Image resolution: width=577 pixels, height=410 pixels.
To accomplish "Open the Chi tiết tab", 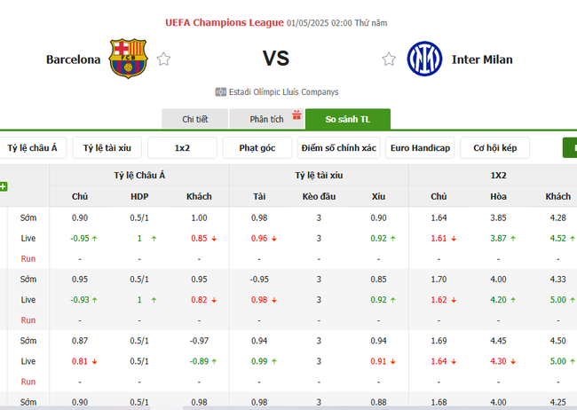I will [x=194, y=119].
